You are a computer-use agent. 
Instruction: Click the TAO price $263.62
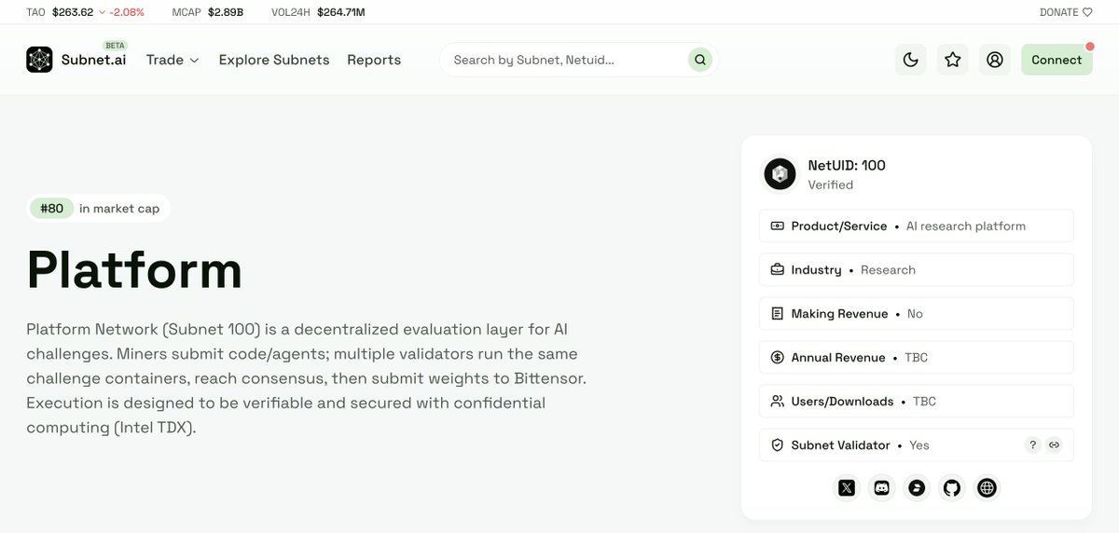(73, 12)
